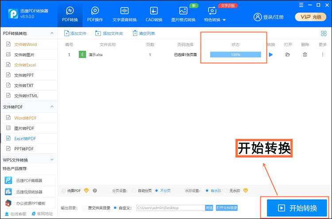Click 在线客服 at bottom
Image resolution: width=332 pixels, height=219 pixels.
click(x=15, y=214)
